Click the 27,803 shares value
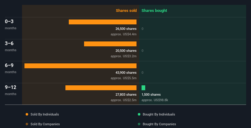Screen dimensions: 251x128 [126, 94]
